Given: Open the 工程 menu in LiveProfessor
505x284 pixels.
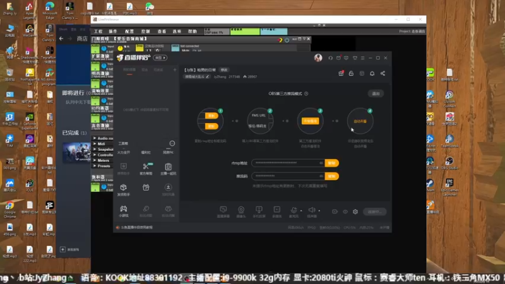Looking at the screenshot, I should (98, 32).
